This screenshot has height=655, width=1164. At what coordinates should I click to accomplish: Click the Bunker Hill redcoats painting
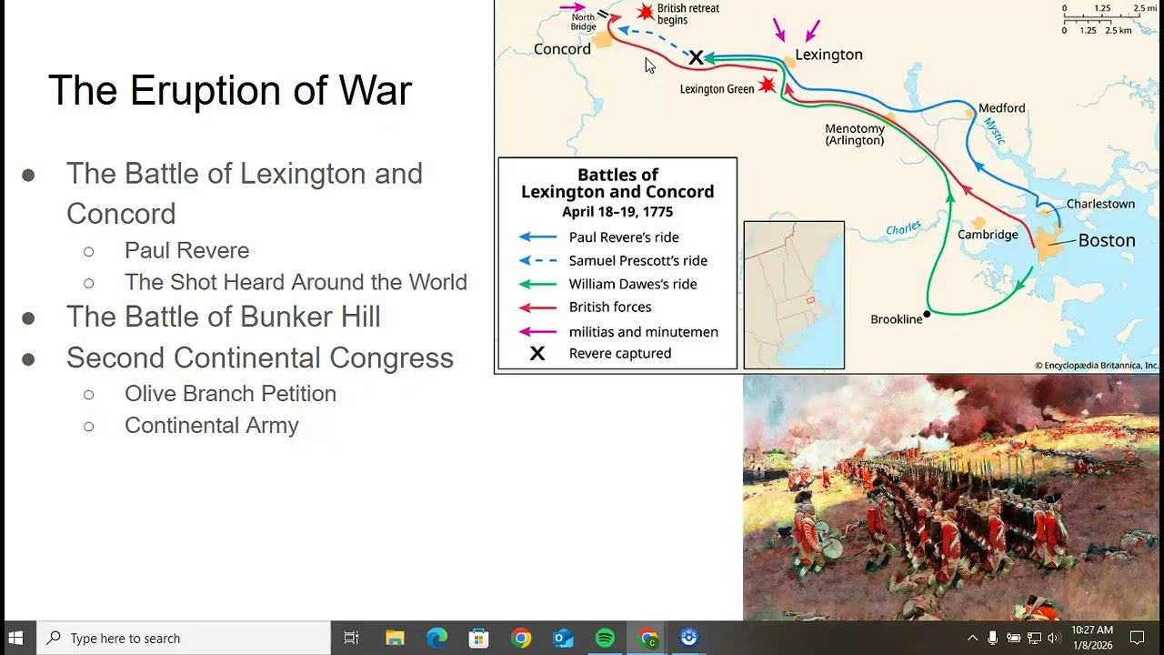point(952,498)
